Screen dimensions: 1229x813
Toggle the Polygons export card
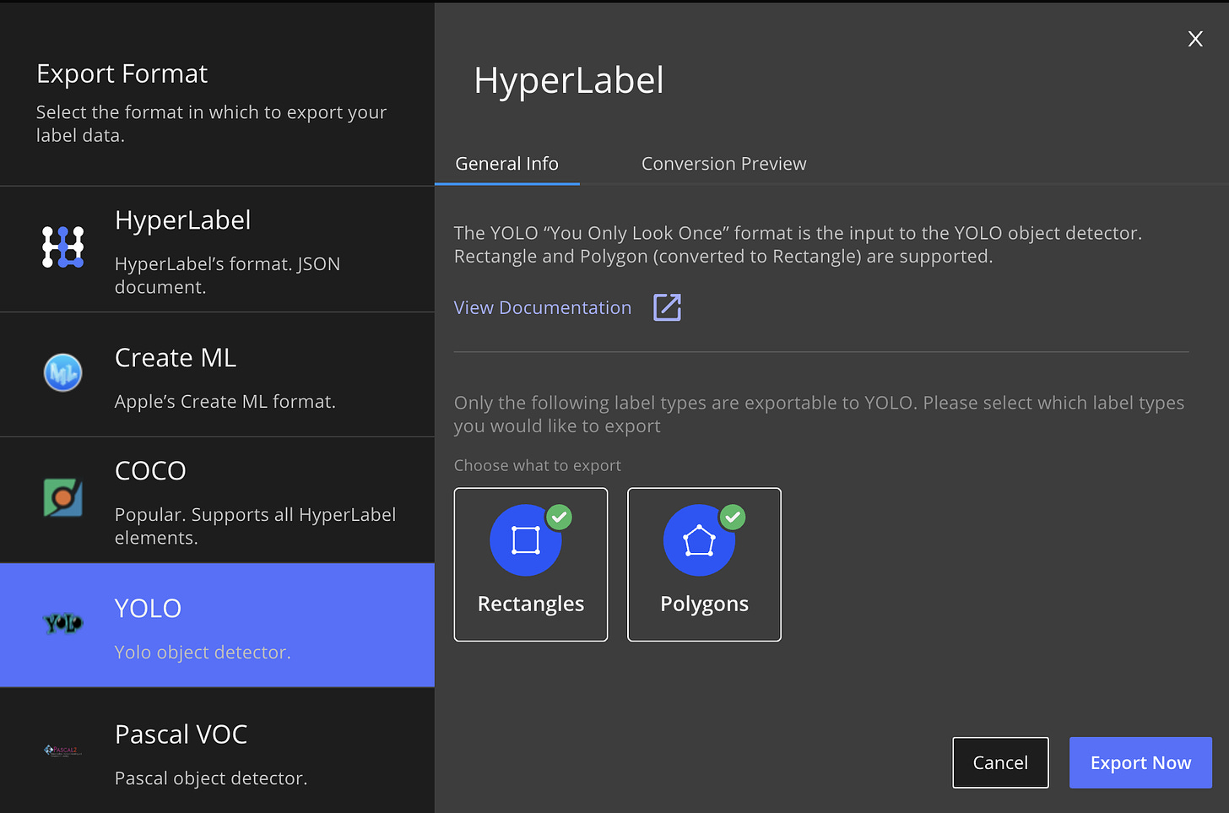704,565
